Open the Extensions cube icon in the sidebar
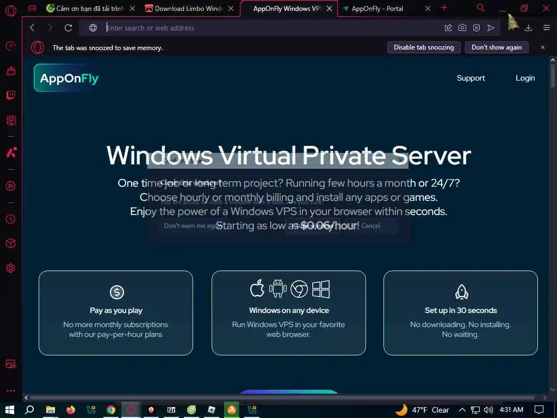 coord(11,243)
